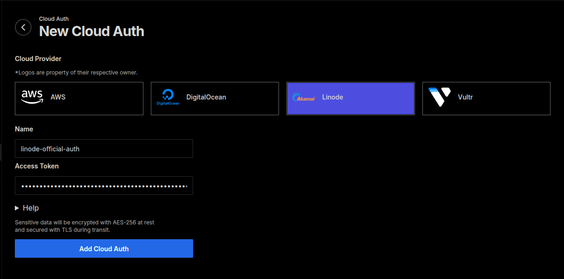Click the Linode provider card label
This screenshot has width=564, height=279.
[332, 97]
